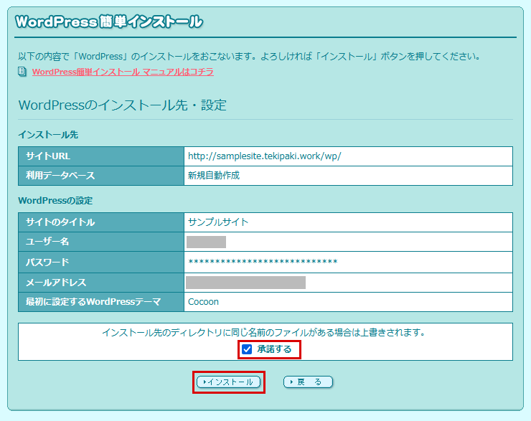Screen dimensions: 531x421
Task: Click the サンプルサイト site title value
Action: 218,222
